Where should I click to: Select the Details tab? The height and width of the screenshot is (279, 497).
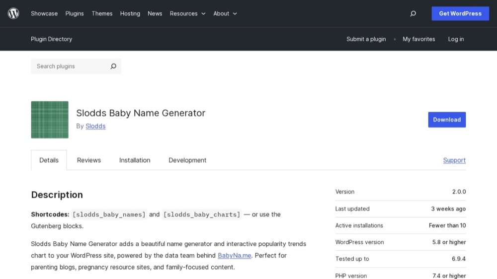coord(49,160)
